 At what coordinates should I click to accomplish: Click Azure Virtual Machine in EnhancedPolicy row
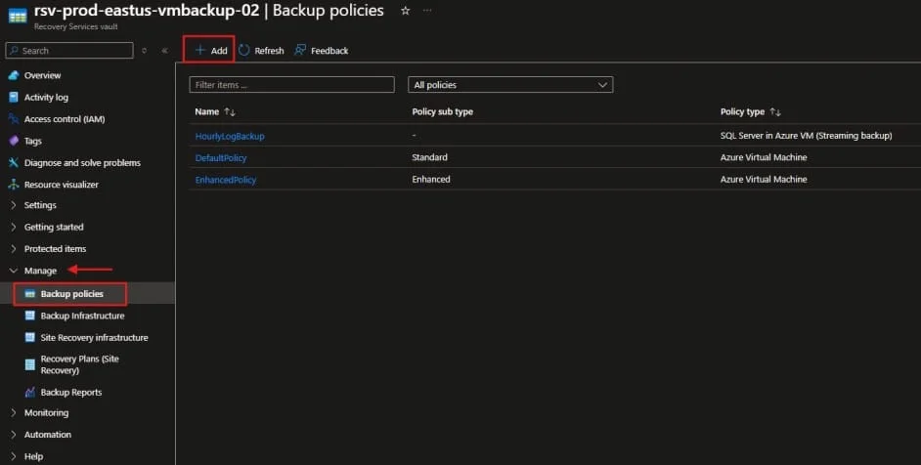pyautogui.click(x=764, y=179)
